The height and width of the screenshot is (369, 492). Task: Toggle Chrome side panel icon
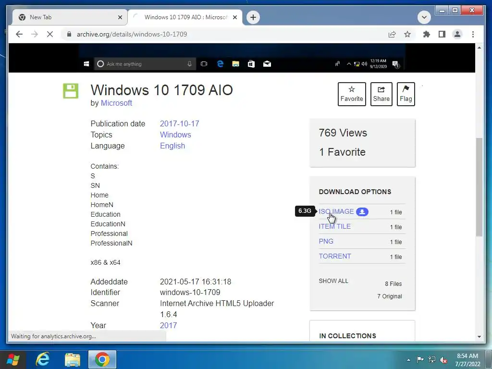pyautogui.click(x=442, y=34)
